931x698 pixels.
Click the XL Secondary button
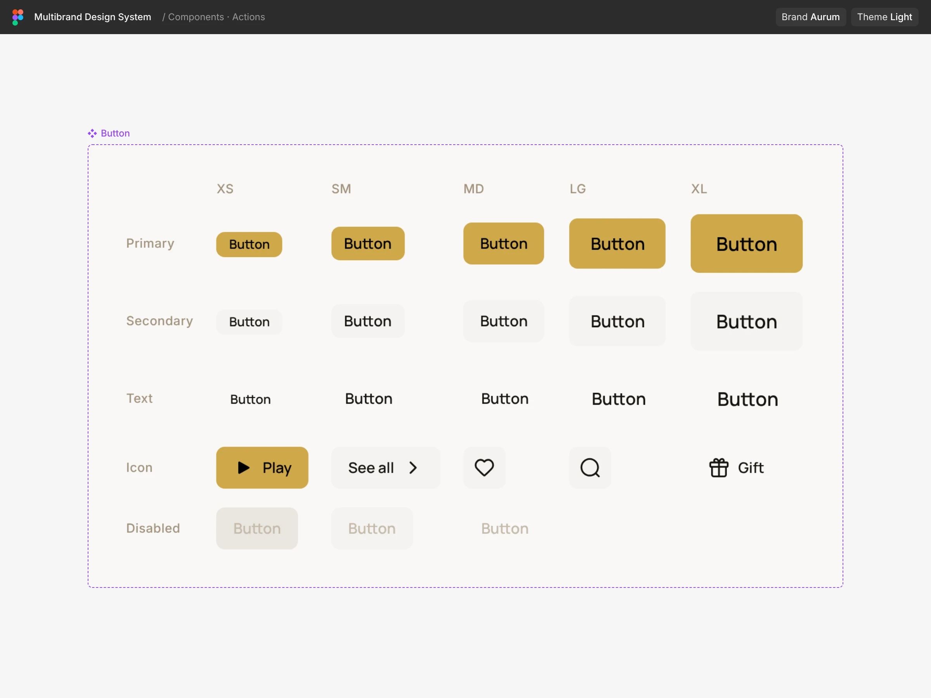(x=746, y=321)
